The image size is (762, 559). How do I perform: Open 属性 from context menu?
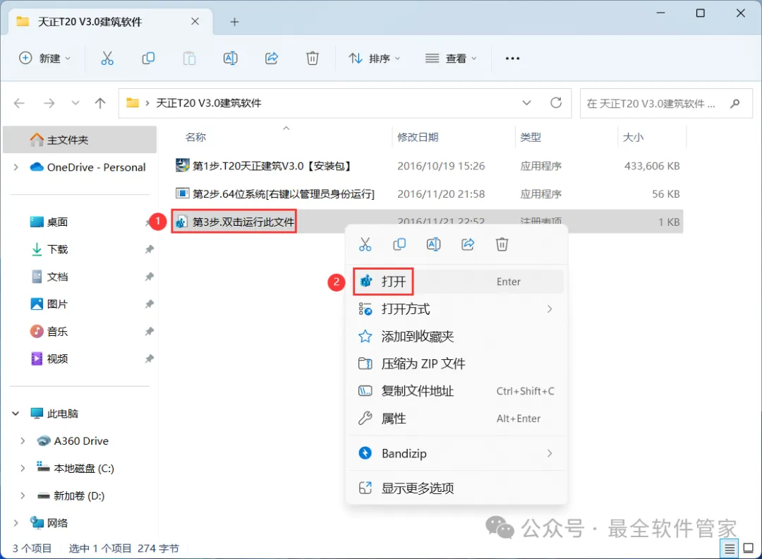pyautogui.click(x=456, y=419)
